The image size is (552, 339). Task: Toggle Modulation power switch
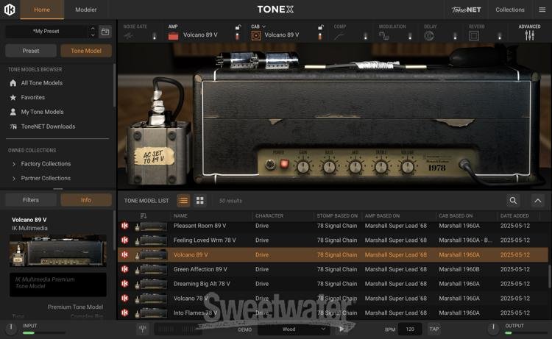(x=410, y=36)
